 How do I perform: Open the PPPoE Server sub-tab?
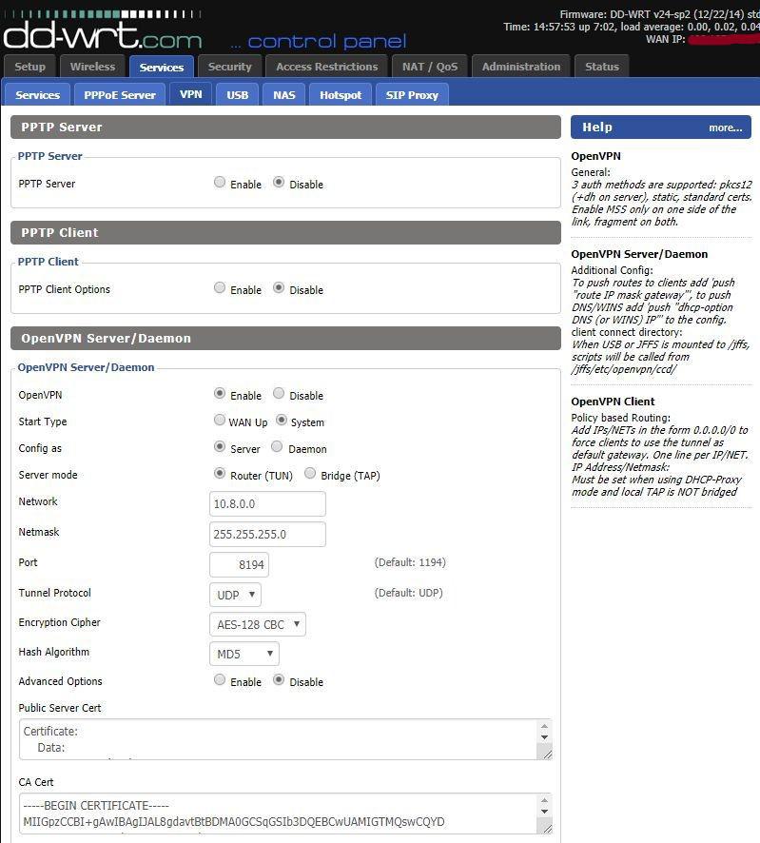point(119,94)
